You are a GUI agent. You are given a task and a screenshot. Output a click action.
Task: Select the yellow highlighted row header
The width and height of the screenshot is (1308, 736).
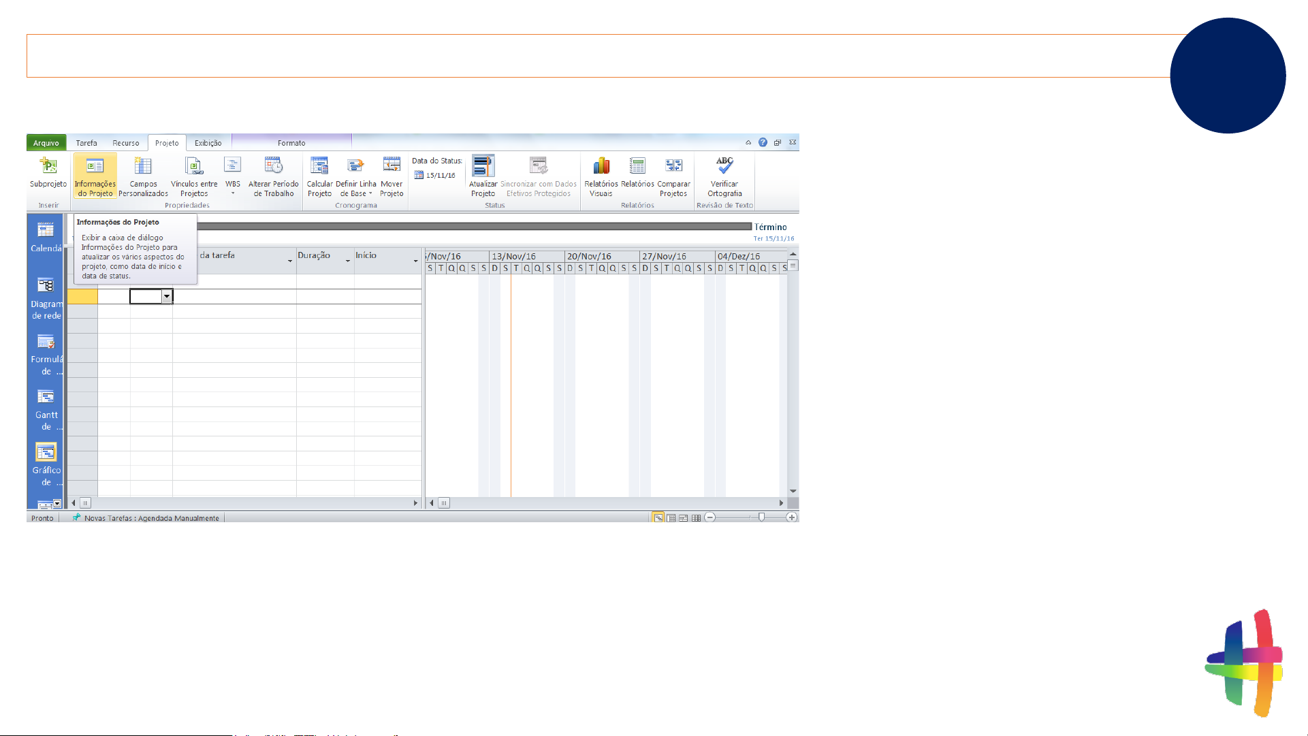pos(82,296)
